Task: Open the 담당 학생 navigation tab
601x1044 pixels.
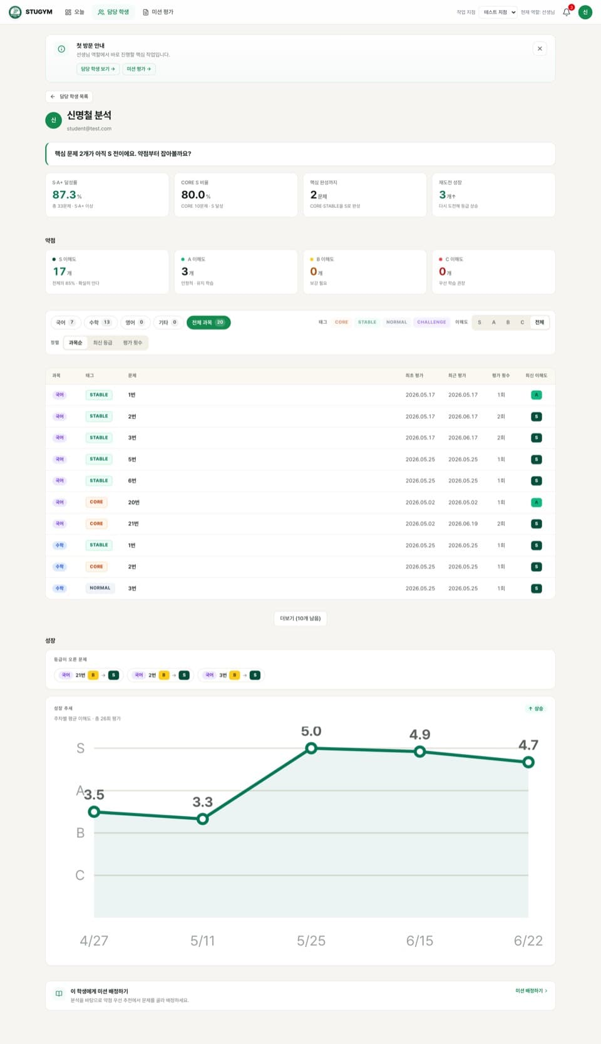Action: pos(113,12)
